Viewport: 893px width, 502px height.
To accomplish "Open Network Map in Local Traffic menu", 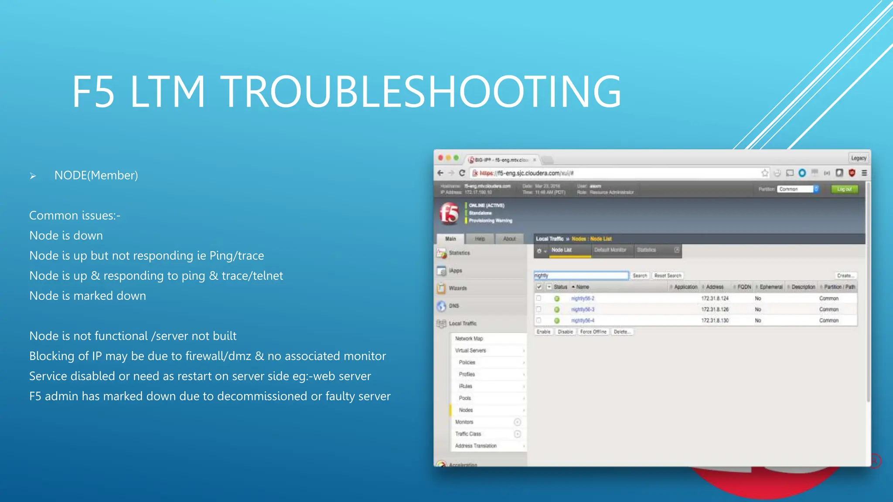I will click(469, 339).
